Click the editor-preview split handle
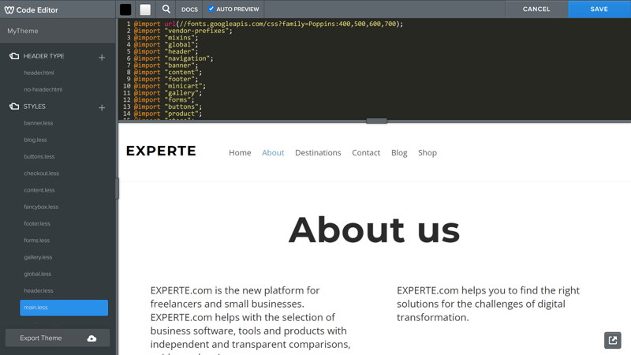This screenshot has width=631, height=355. (377, 121)
